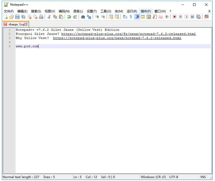The width and height of the screenshot is (215, 181).
Task: Open the 设置(T) menu
Action: (92, 11)
